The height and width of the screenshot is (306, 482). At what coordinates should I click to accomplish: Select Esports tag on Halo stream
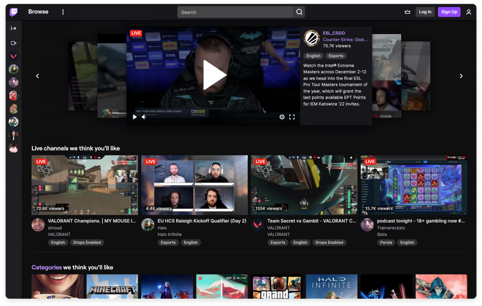pyautogui.click(x=168, y=242)
